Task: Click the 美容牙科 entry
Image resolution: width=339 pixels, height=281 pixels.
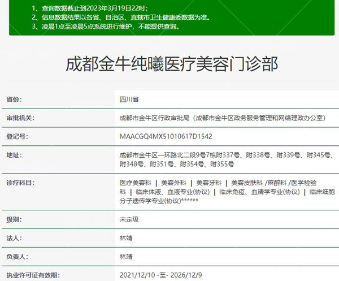Action: coord(208,183)
